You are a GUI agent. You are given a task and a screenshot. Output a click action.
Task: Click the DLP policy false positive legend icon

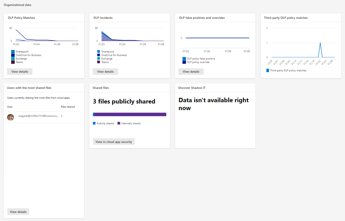(x=184, y=59)
